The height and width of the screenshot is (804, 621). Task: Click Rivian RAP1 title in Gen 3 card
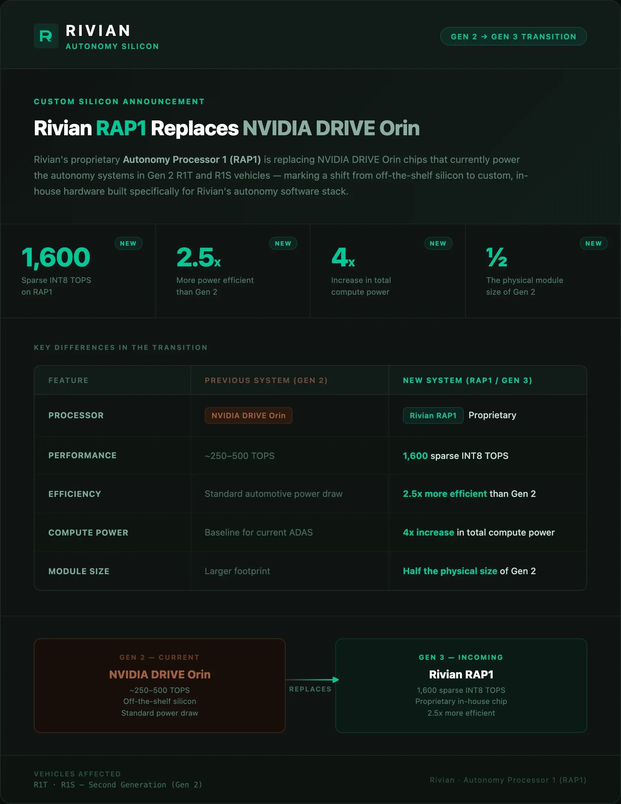click(x=461, y=674)
